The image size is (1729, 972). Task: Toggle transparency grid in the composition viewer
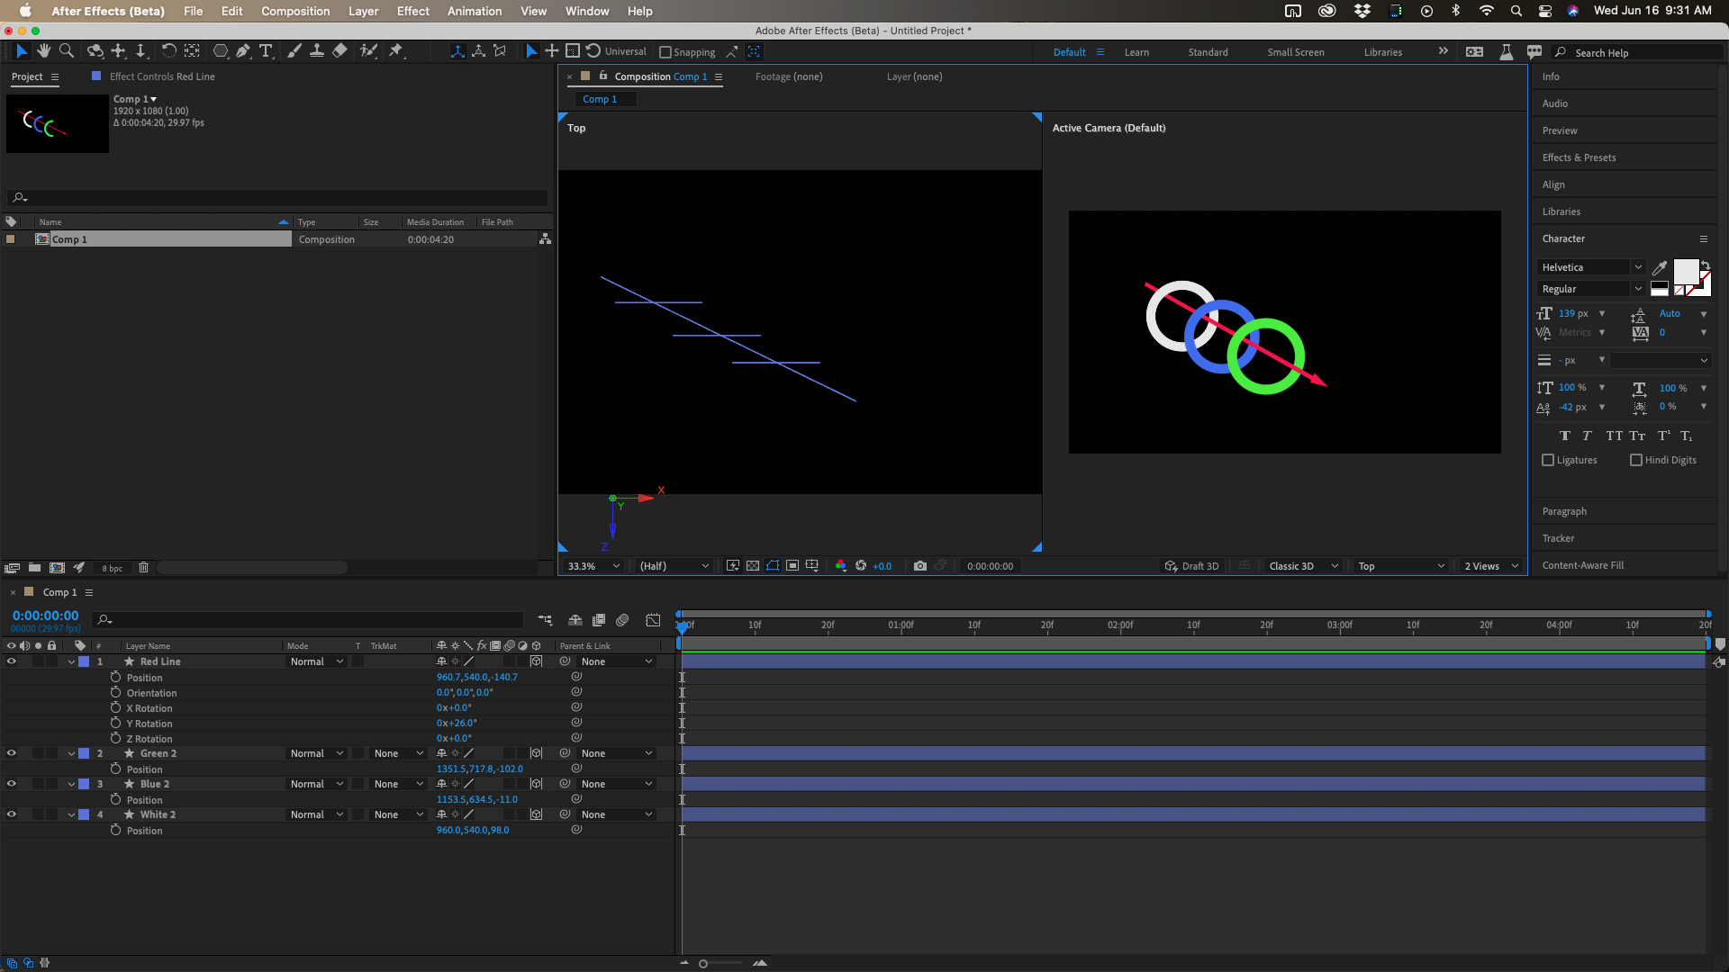[x=753, y=566]
